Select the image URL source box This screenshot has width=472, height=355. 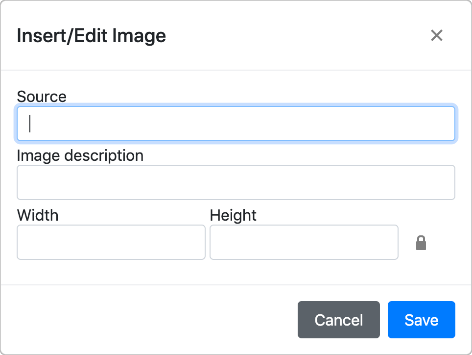point(236,124)
